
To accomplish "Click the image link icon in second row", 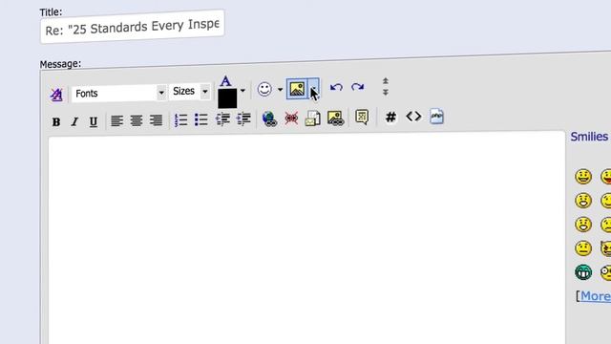I will point(335,118).
